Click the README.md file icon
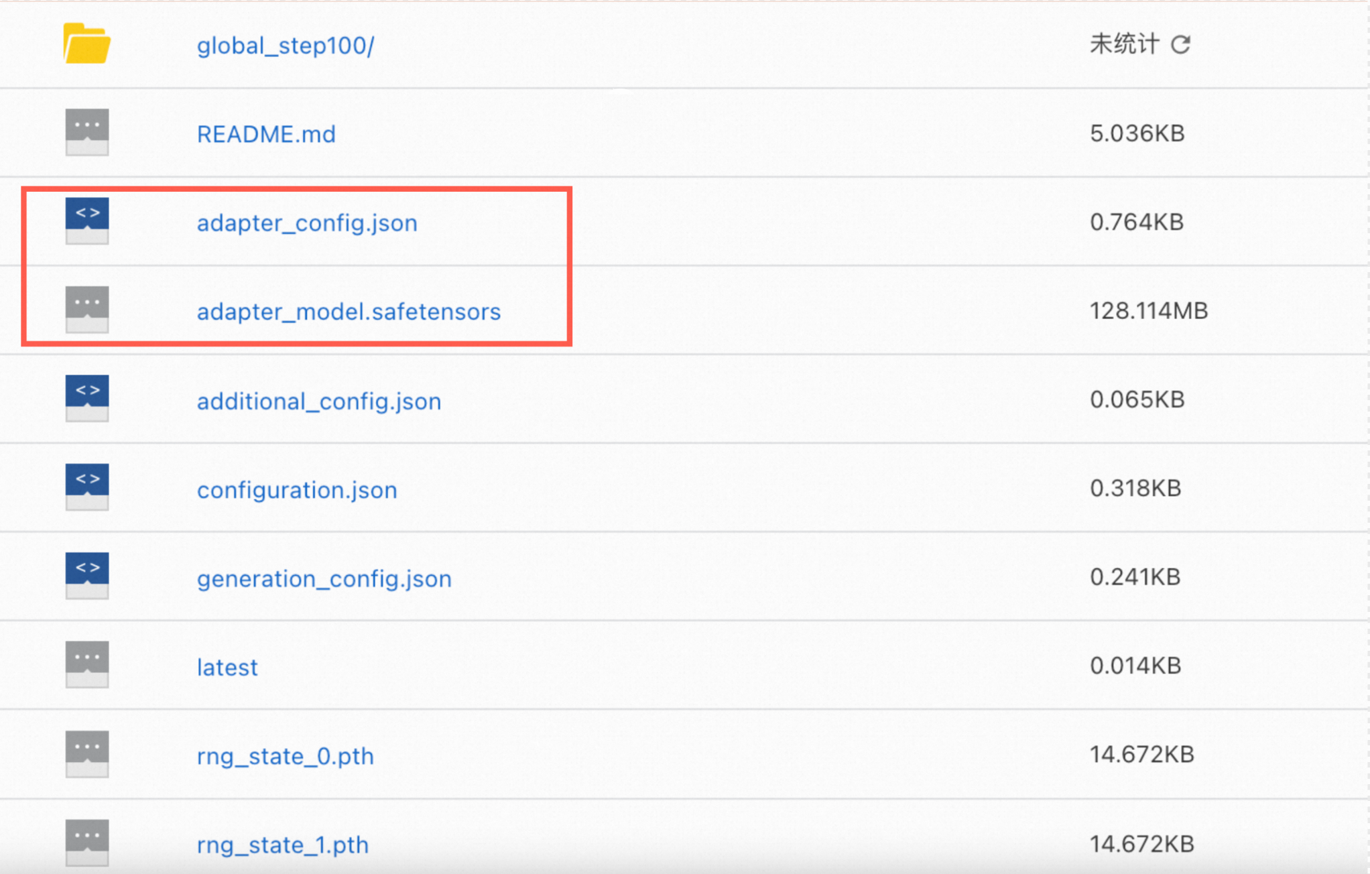The height and width of the screenshot is (874, 1370). [x=87, y=132]
